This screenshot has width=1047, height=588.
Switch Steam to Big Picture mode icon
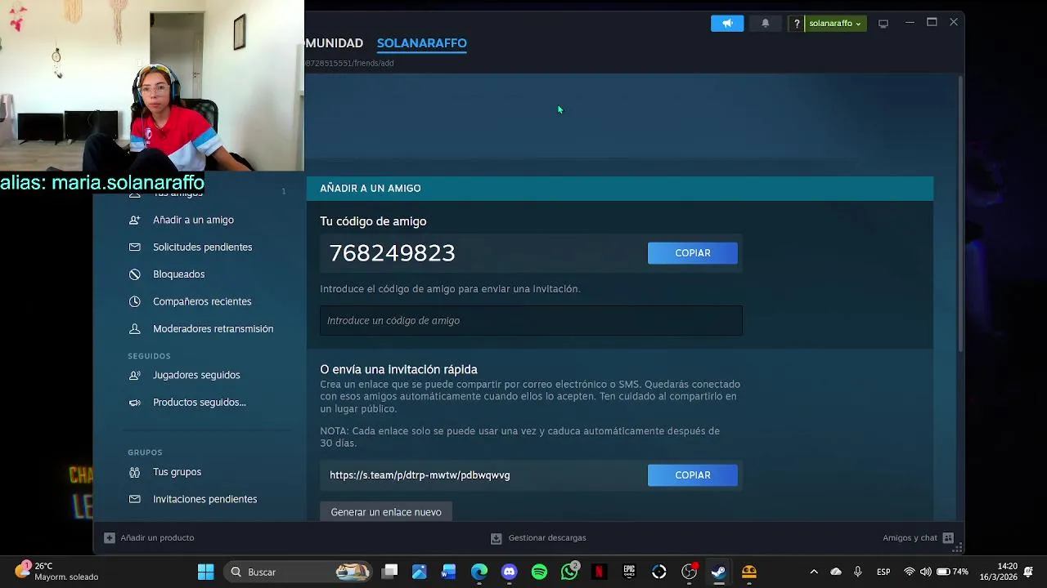(x=883, y=24)
